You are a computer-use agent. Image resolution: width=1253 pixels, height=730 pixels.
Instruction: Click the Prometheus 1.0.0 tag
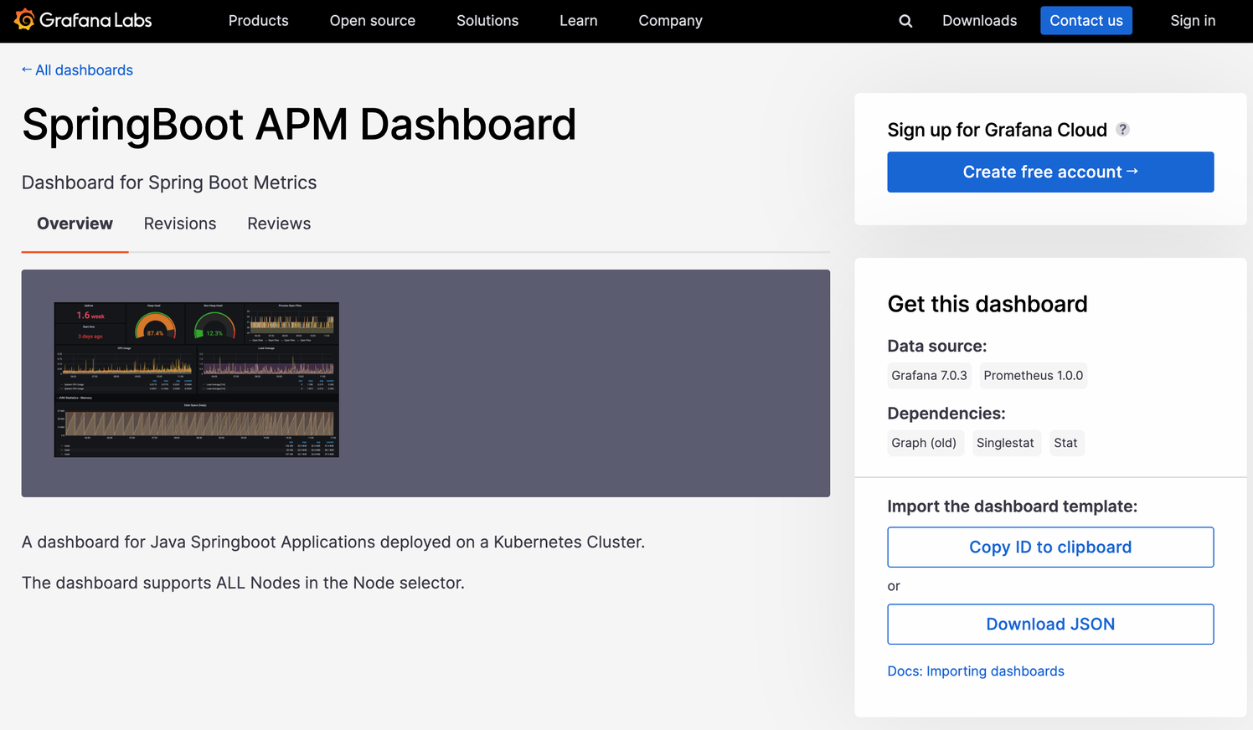click(1033, 375)
